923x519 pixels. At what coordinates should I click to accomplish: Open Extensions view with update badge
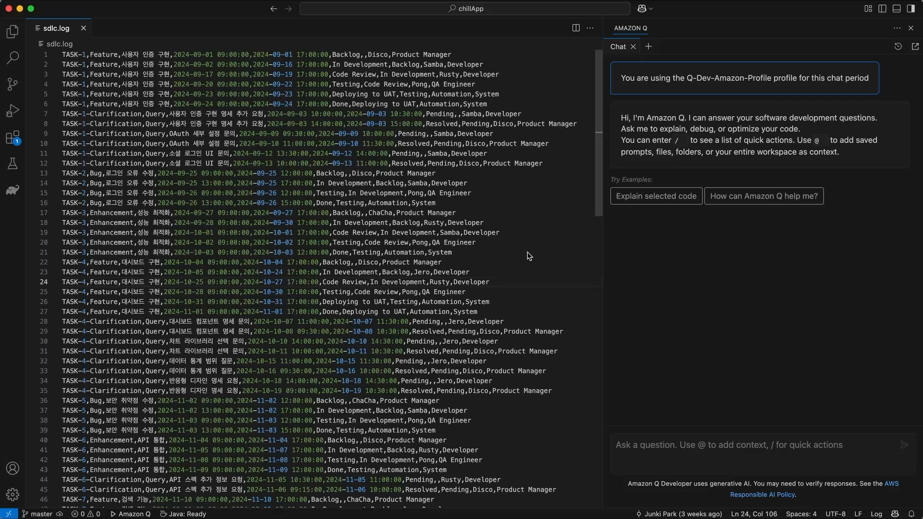pos(12,138)
